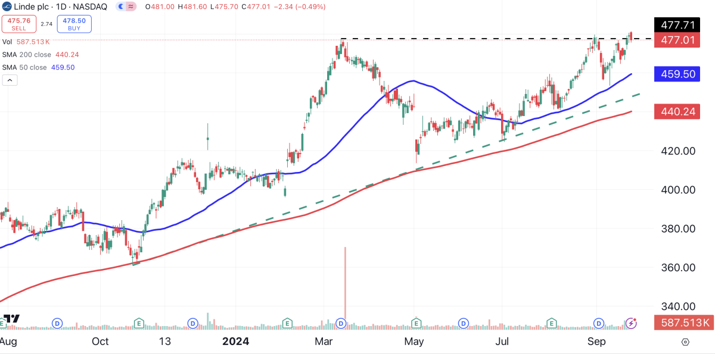Open chart settings gear in bottom-right corner
This screenshot has height=354, width=715.
coord(685,342)
